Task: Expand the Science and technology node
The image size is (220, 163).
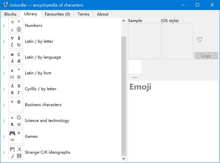Action: point(4,121)
